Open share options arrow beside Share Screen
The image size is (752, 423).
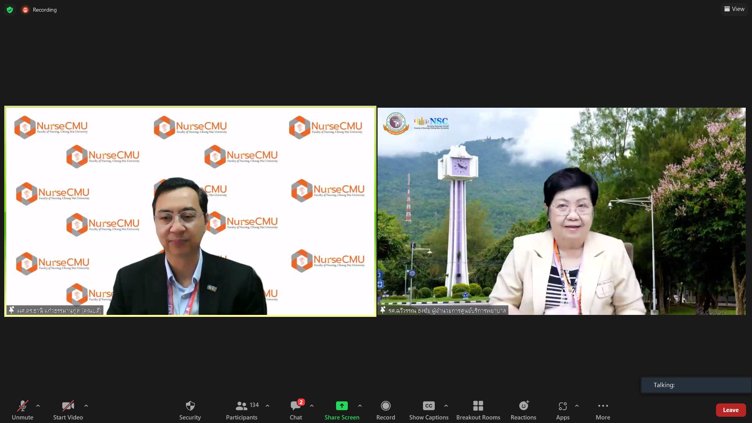tap(360, 406)
